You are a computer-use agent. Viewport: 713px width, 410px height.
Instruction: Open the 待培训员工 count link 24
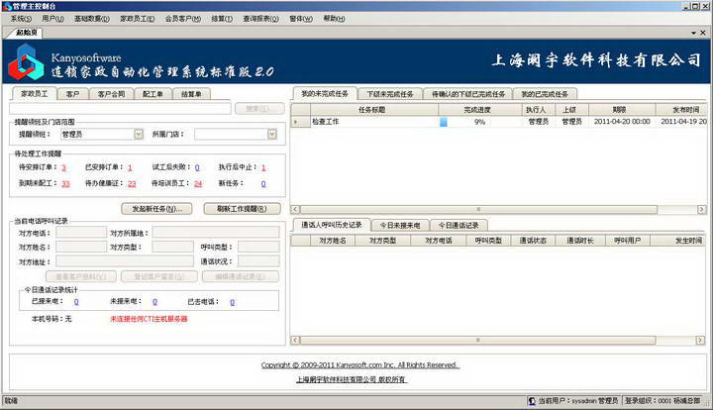198,183
